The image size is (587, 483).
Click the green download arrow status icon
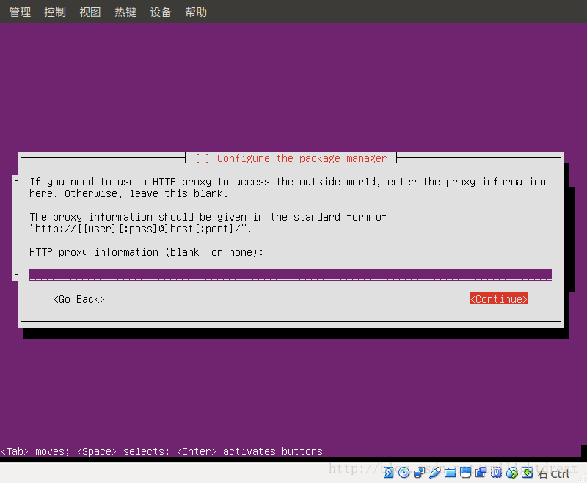(x=528, y=473)
